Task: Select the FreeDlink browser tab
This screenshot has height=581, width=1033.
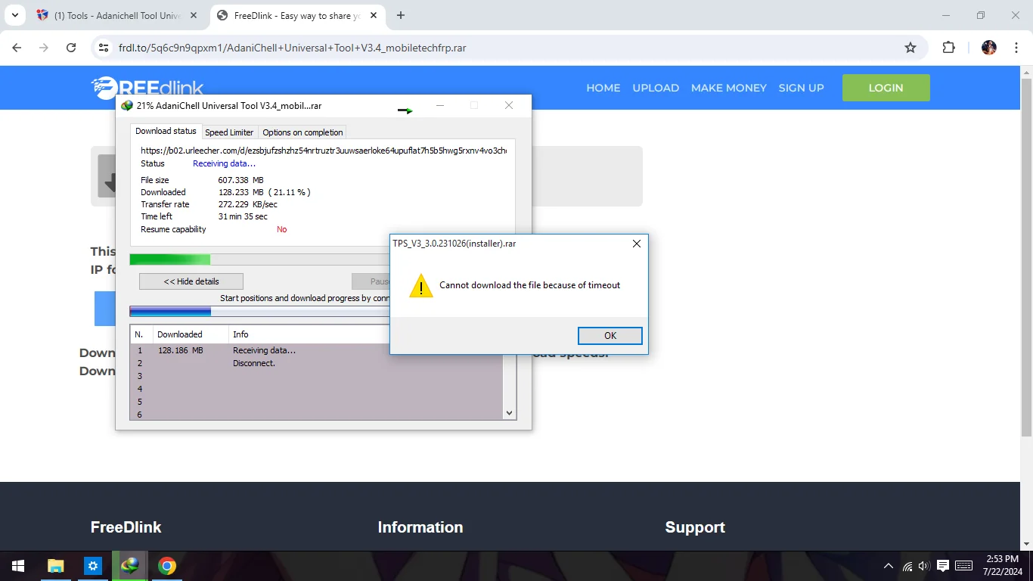Action: pos(297,15)
